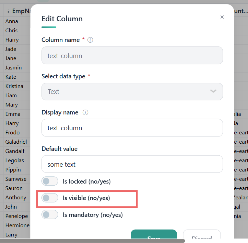Viewport: 248px width, 243px height.
Task: Click the info icon beside Column name
Action: pyautogui.click(x=90, y=40)
